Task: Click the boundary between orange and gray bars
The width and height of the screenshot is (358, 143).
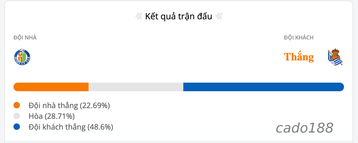Action: pos(89,87)
